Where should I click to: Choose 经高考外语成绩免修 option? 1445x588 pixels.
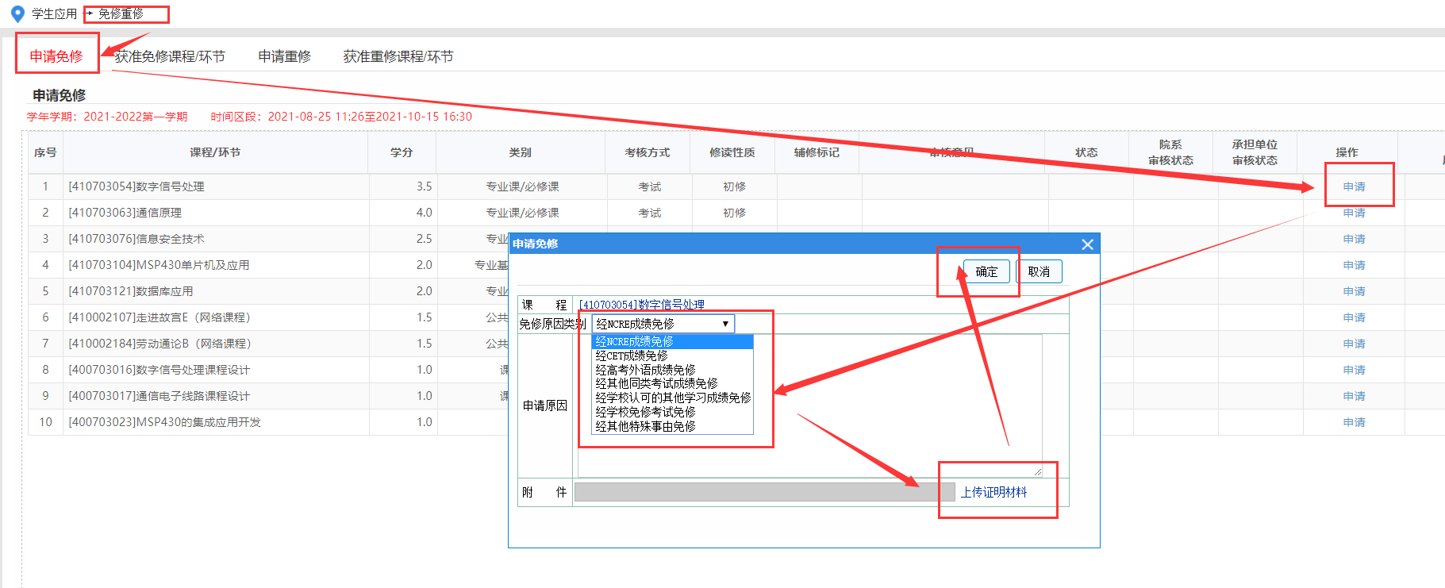pyautogui.click(x=645, y=370)
